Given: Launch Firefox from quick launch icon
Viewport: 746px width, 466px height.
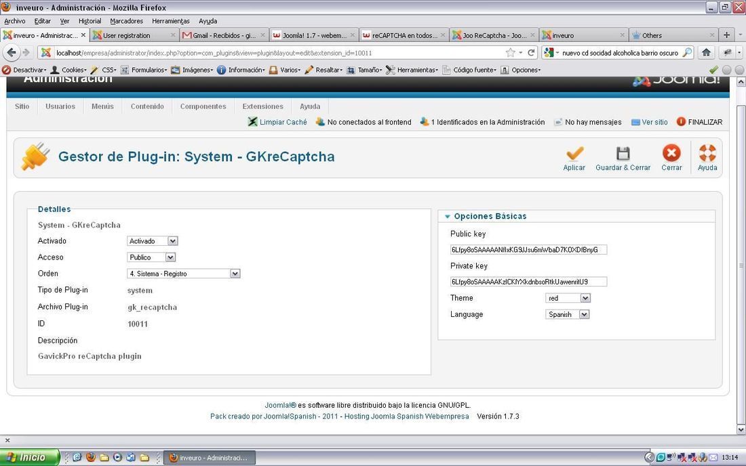Looking at the screenshot, I should [x=90, y=457].
